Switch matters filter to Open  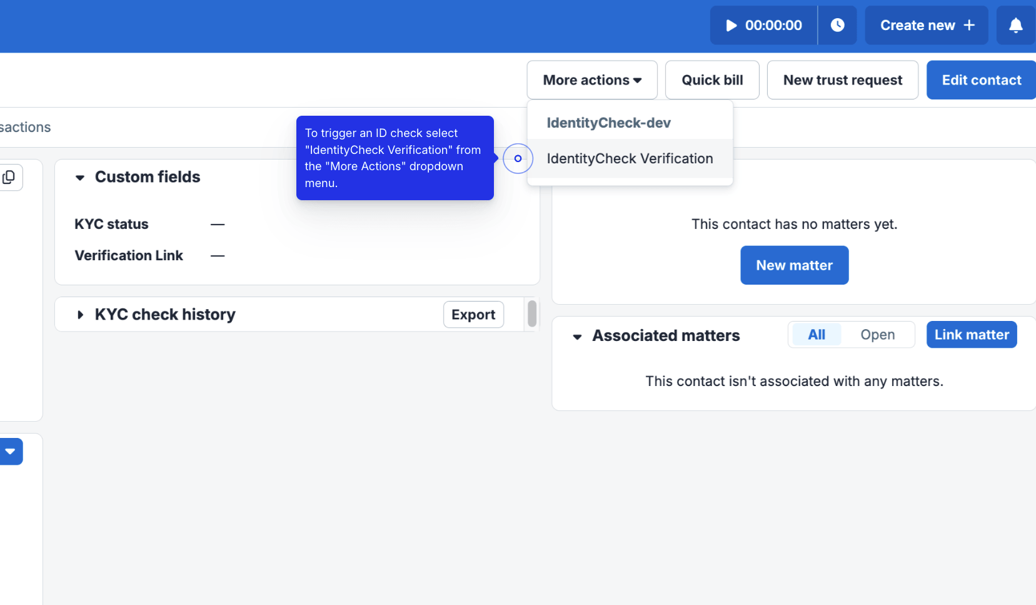877,335
